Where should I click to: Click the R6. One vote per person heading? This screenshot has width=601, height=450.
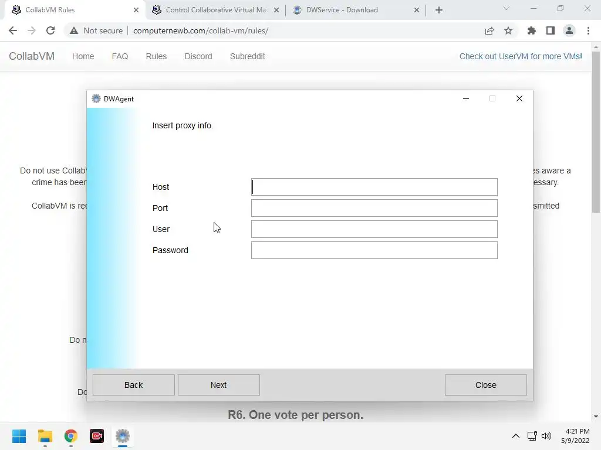click(x=295, y=415)
